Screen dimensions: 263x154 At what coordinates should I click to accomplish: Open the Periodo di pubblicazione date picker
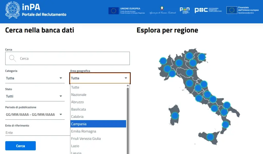pyautogui.click(x=35, y=115)
